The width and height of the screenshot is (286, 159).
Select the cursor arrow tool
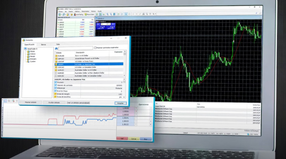[x=126, y=14]
